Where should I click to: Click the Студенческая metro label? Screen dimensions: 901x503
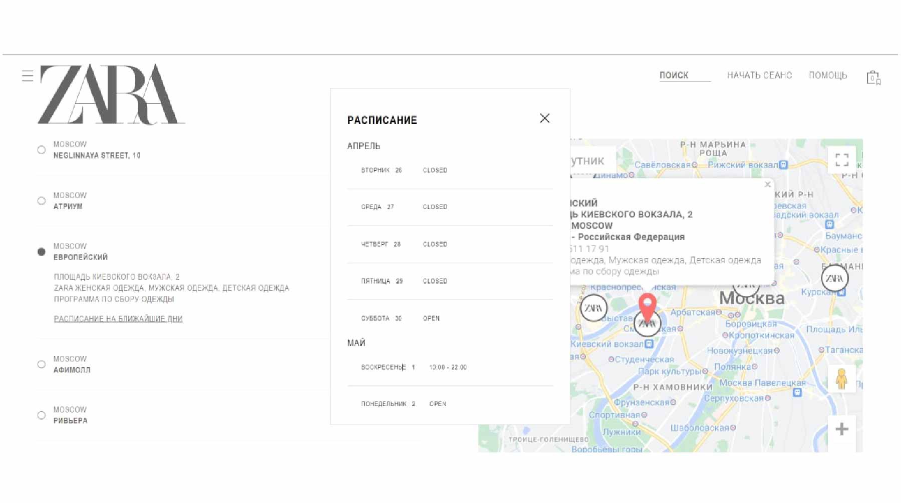click(x=645, y=359)
